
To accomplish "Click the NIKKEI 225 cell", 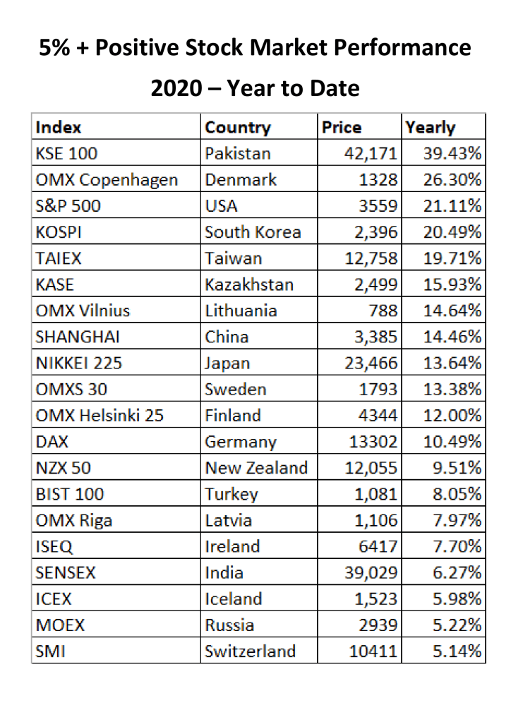I will coord(78,363).
